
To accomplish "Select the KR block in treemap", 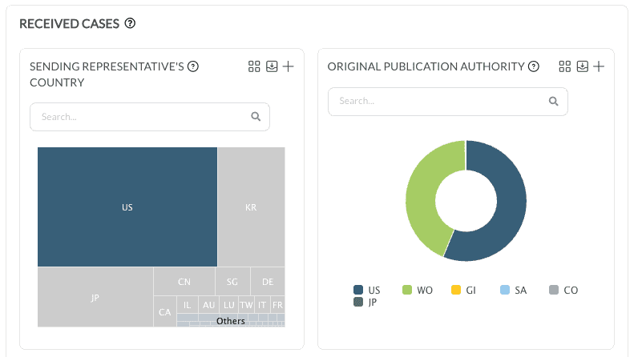I will click(x=251, y=207).
